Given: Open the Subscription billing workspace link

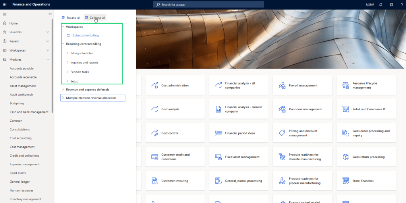Looking at the screenshot, I should [x=85, y=35].
